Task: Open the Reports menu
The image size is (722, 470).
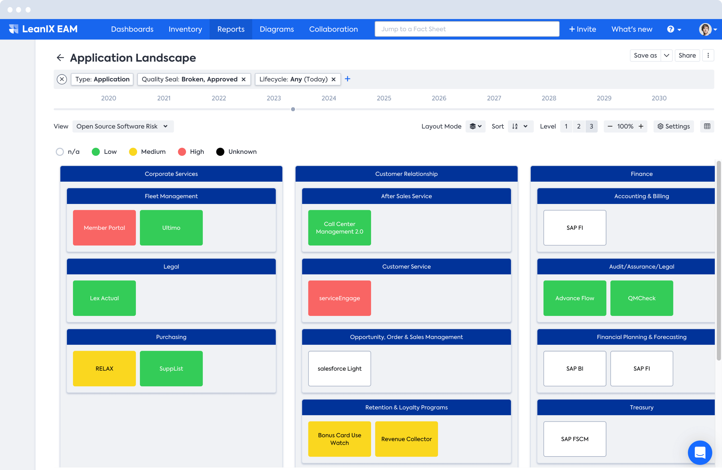Action: 231,29
